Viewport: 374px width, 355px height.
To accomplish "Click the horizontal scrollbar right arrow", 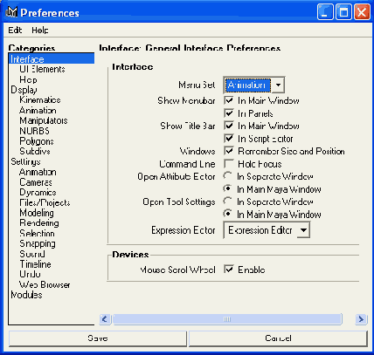I will (361, 319).
